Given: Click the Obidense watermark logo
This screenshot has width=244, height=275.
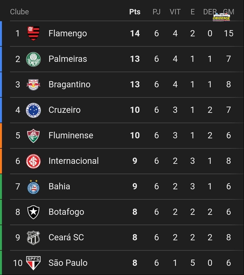Looking at the screenshot, I should (x=221, y=17).
